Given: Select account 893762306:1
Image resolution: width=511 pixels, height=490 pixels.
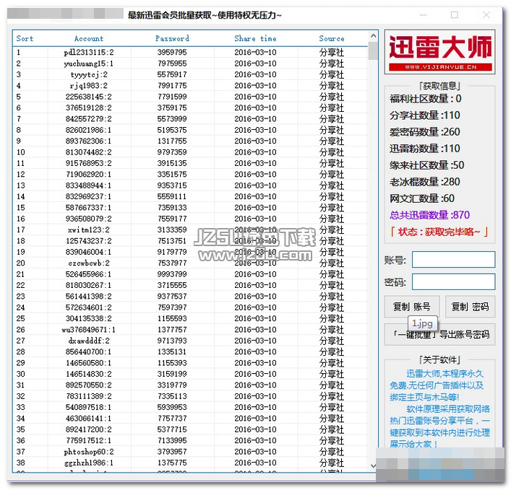Looking at the screenshot, I should (89, 141).
